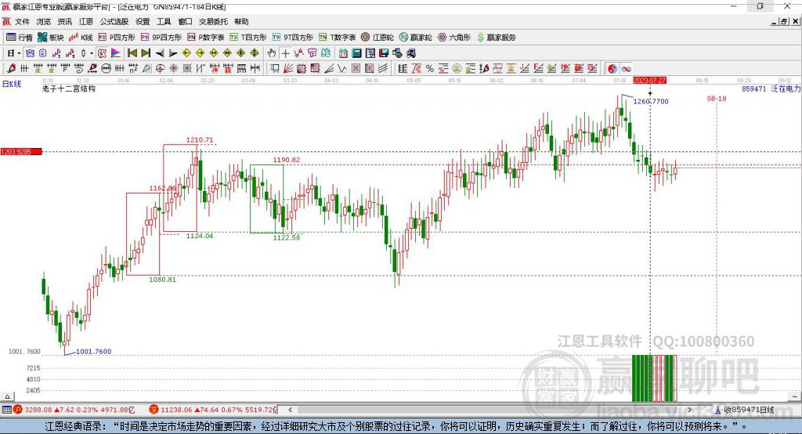Click the 2023-07-27 date marker
This screenshot has width=802, height=434.
click(649, 81)
